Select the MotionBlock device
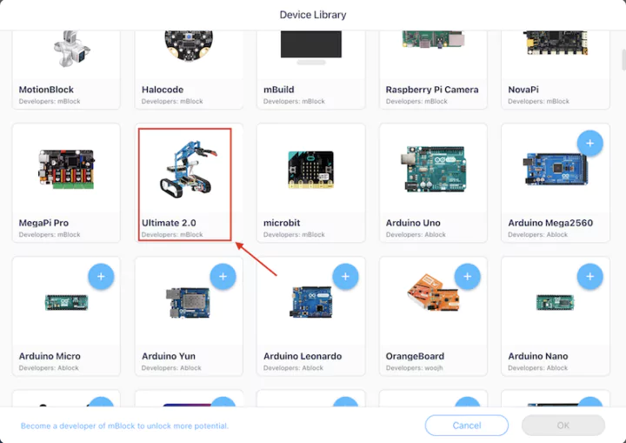The image size is (626, 443). [66, 70]
